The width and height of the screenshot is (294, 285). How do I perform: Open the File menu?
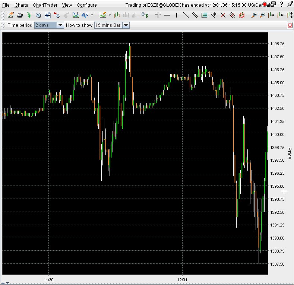point(6,5)
